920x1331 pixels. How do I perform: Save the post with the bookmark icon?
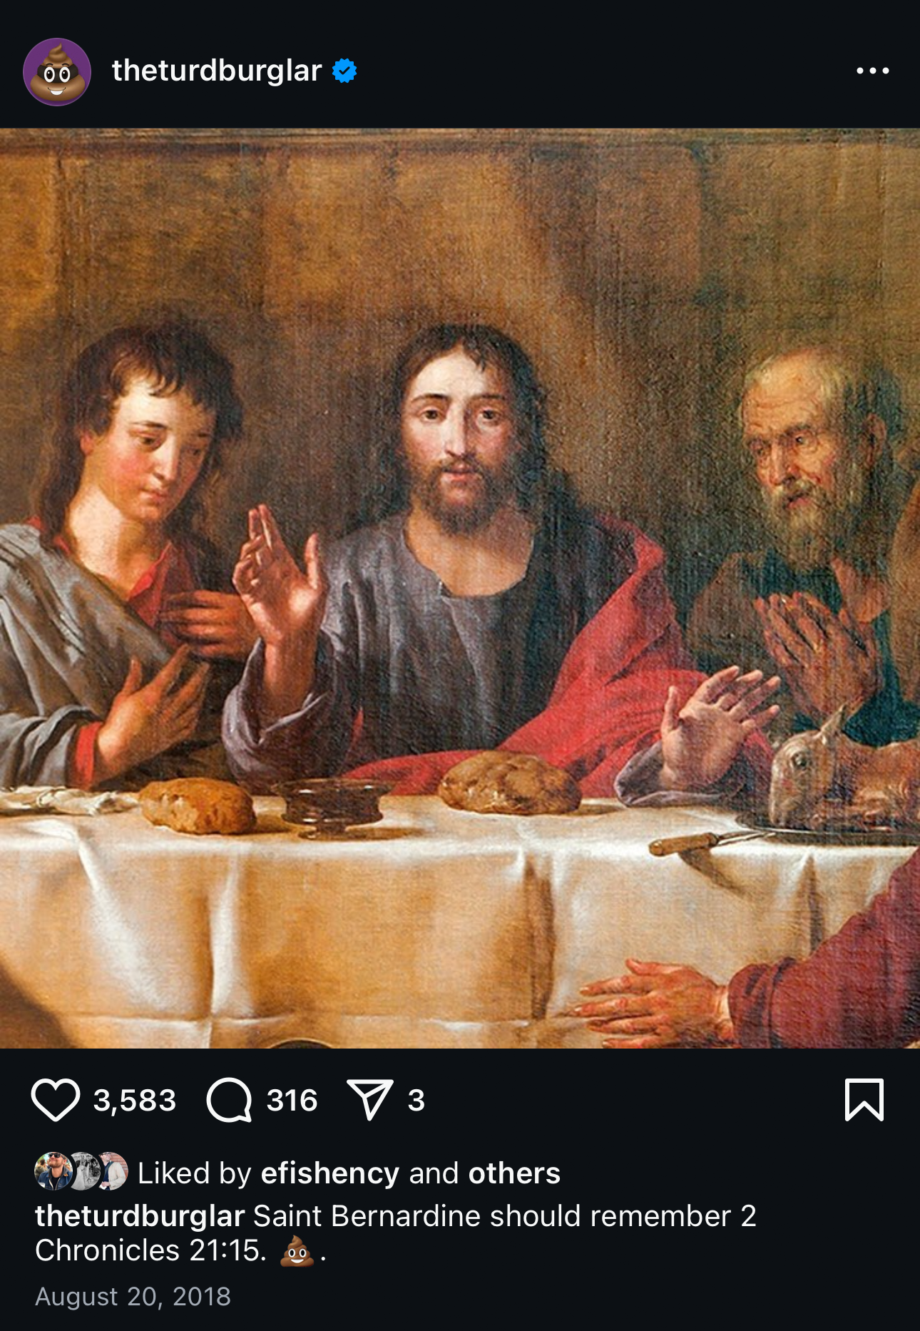tap(864, 1099)
